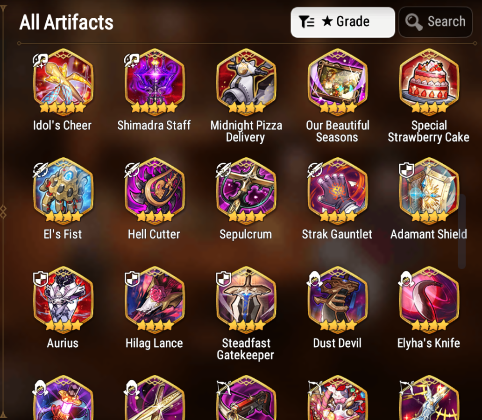Select the Dust Devil artifact
This screenshot has width=482, height=420.
[x=338, y=300]
